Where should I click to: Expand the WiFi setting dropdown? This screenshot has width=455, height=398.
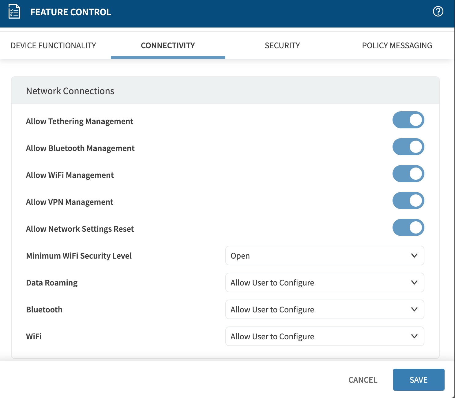click(x=325, y=336)
